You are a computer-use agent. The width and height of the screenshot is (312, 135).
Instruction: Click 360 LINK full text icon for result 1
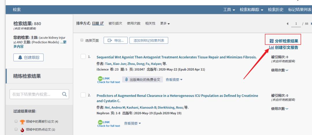tap(109, 80)
